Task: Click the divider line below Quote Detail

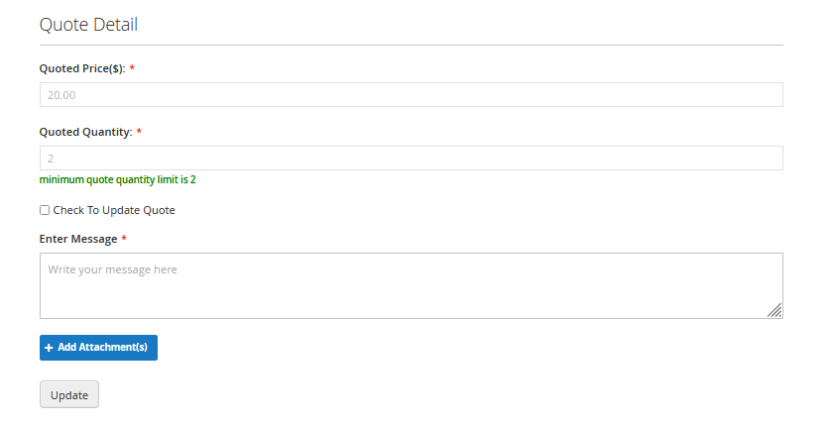Action: coord(411,45)
